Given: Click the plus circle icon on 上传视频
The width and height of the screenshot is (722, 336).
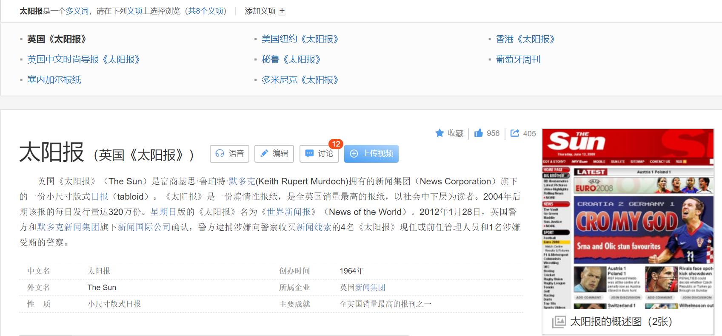Looking at the screenshot, I should pyautogui.click(x=354, y=153).
